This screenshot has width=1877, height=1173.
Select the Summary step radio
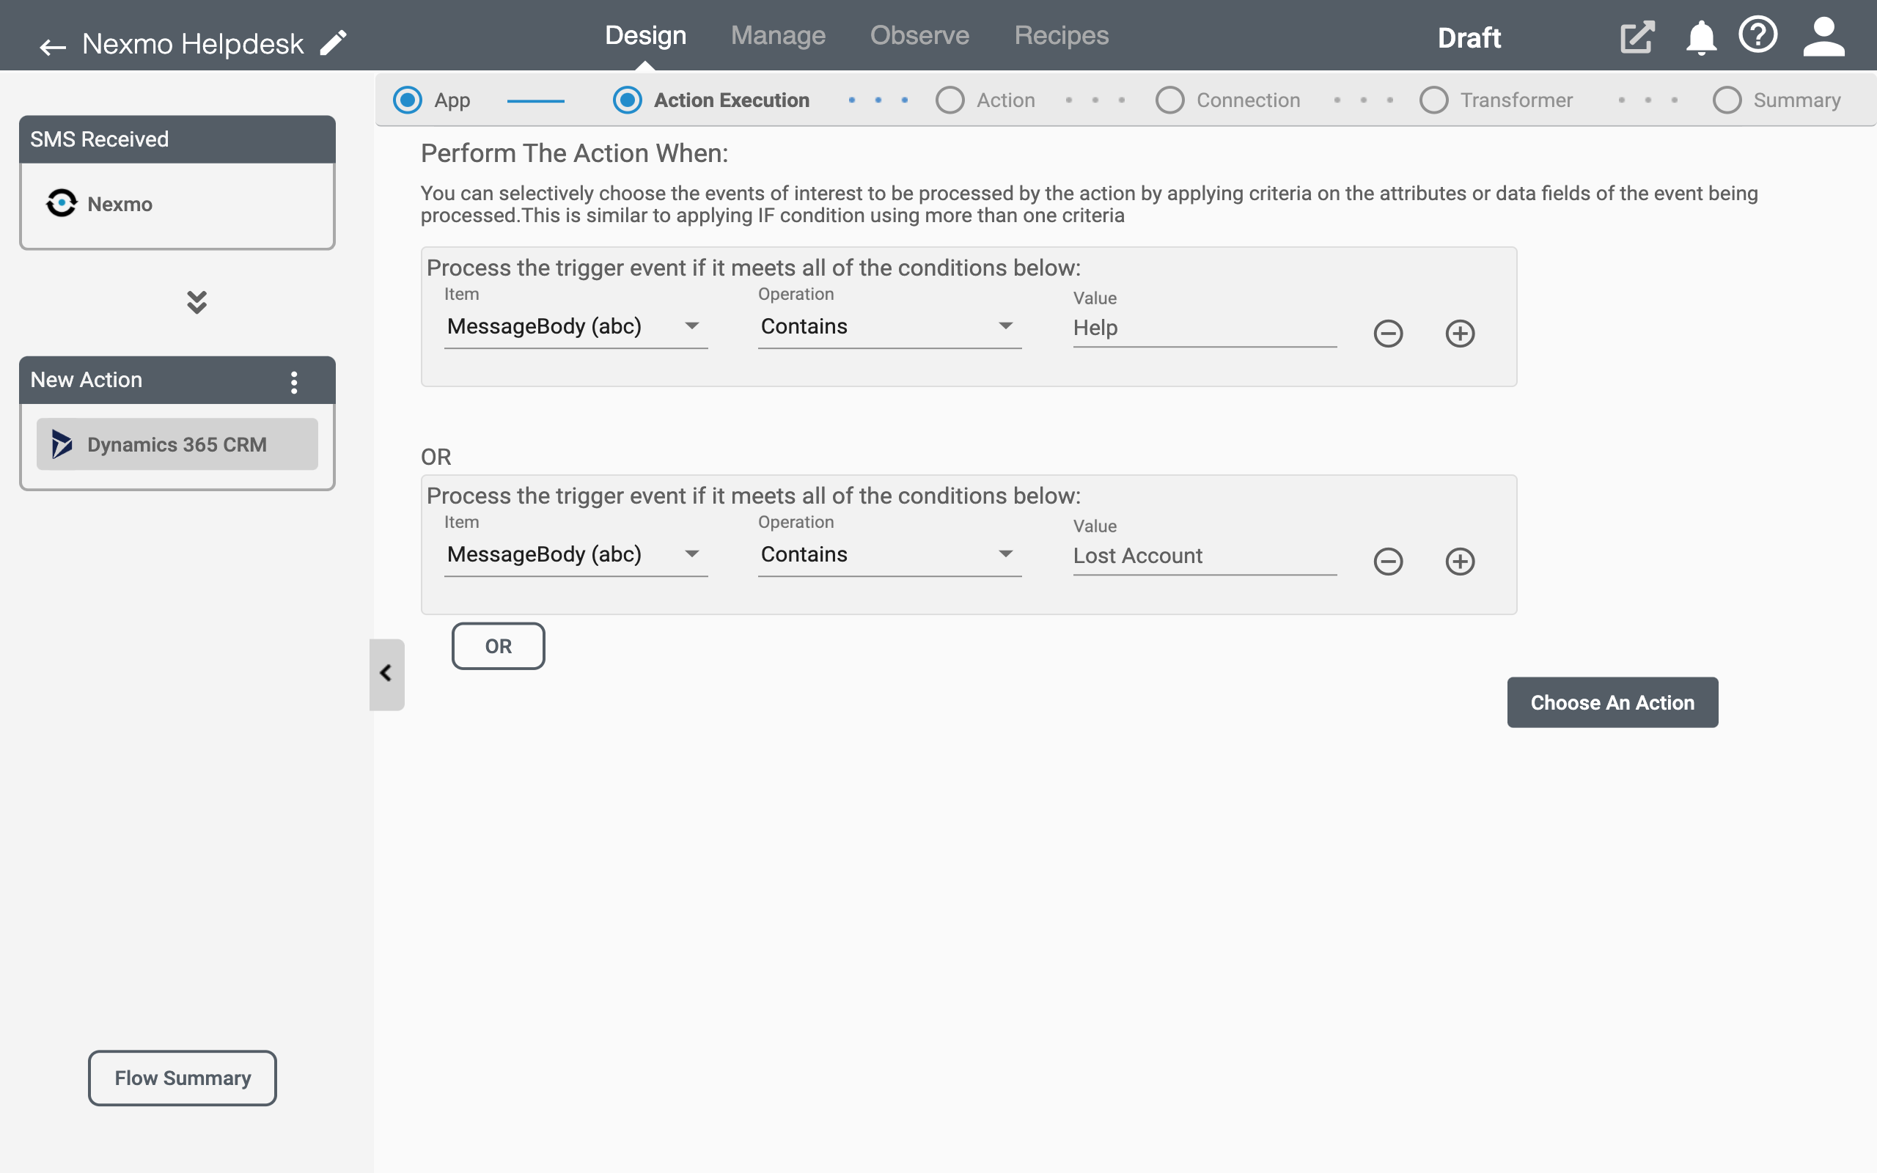click(1727, 100)
